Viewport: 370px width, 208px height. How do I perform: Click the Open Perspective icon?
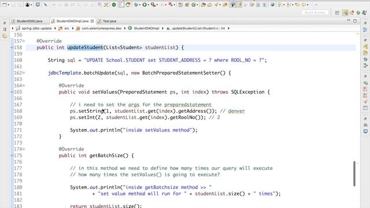tap(337, 13)
